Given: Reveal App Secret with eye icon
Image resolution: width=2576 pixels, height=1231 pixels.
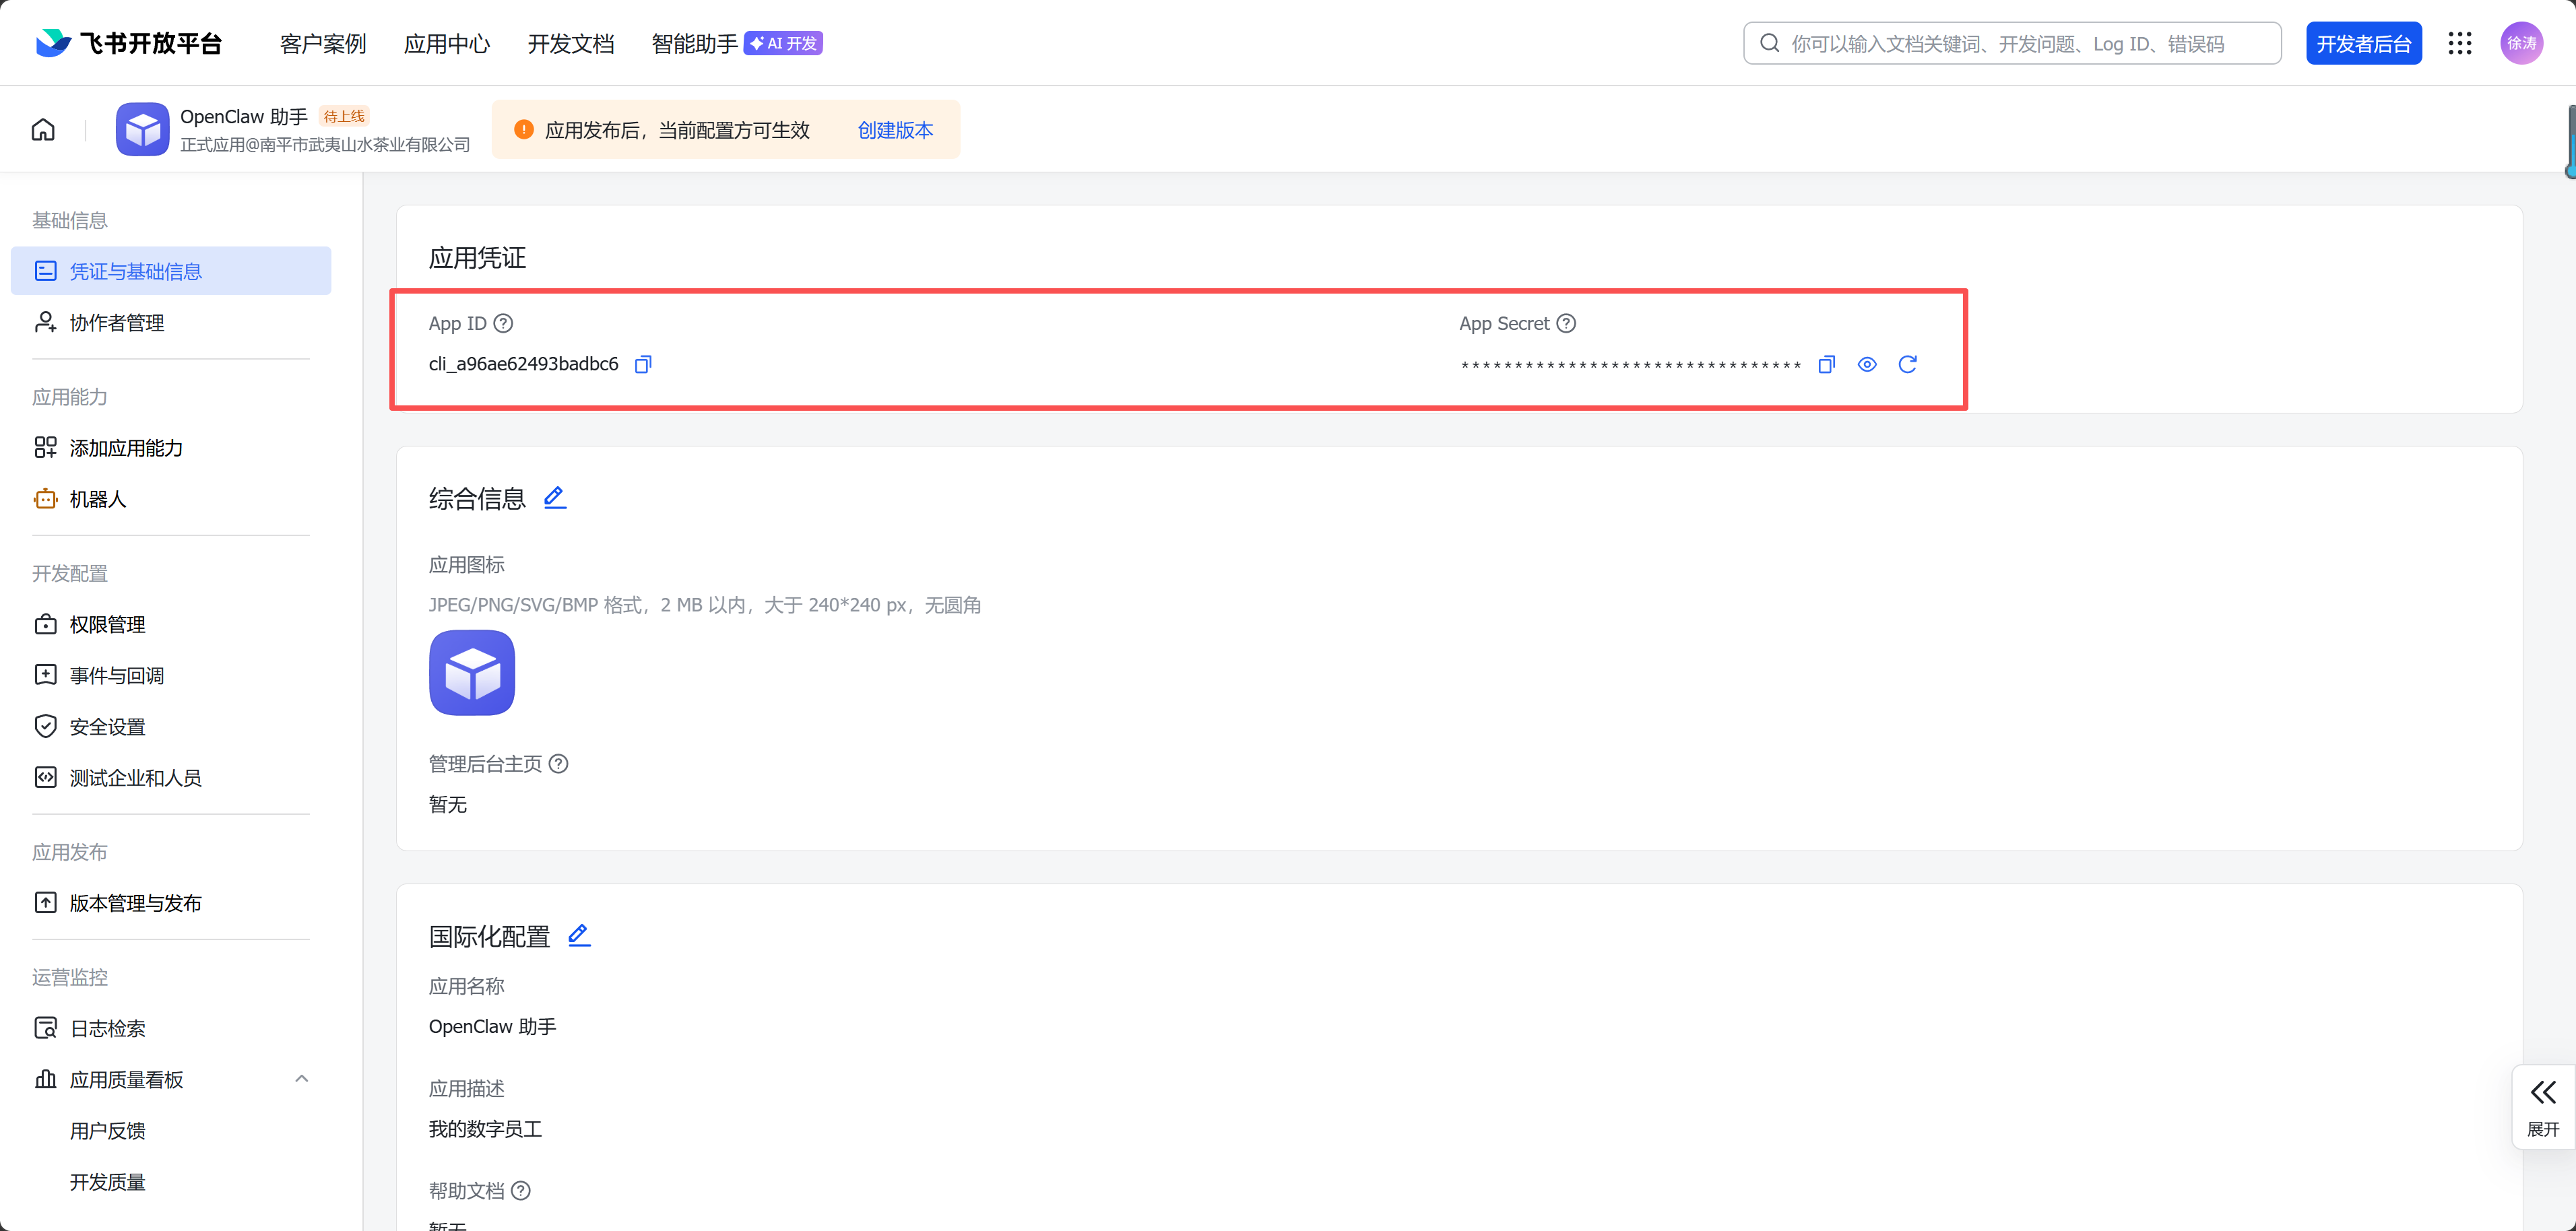Looking at the screenshot, I should pyautogui.click(x=1866, y=364).
